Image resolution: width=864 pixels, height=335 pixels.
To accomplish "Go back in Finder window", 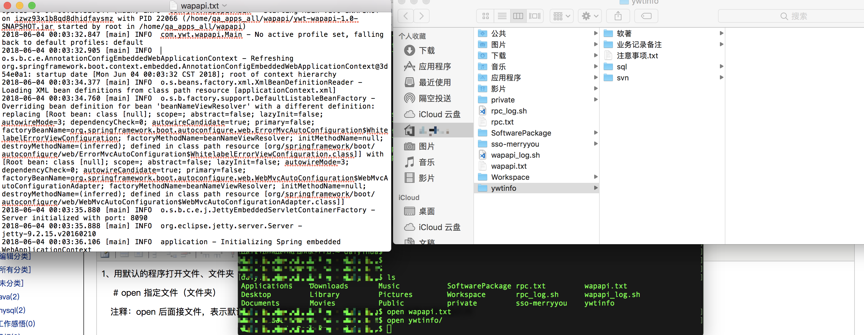I will click(406, 16).
